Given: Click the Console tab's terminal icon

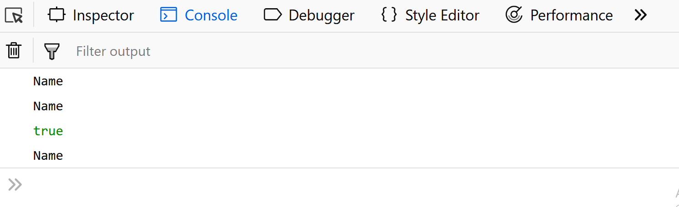Looking at the screenshot, I should tap(168, 15).
